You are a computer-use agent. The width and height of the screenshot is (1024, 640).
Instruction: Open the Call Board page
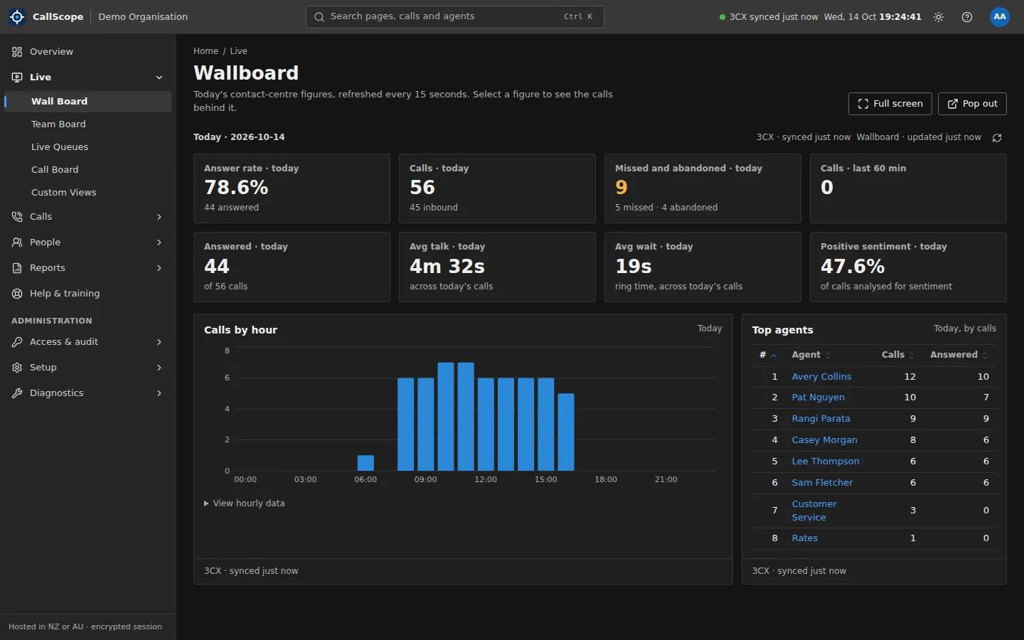coord(88,170)
